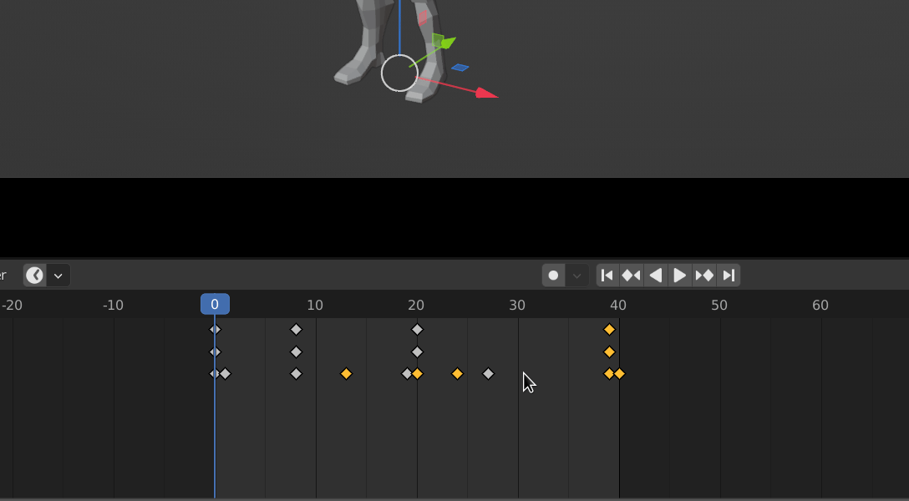Click the blue plane handle of the gizmo
The image size is (909, 501).
460,68
